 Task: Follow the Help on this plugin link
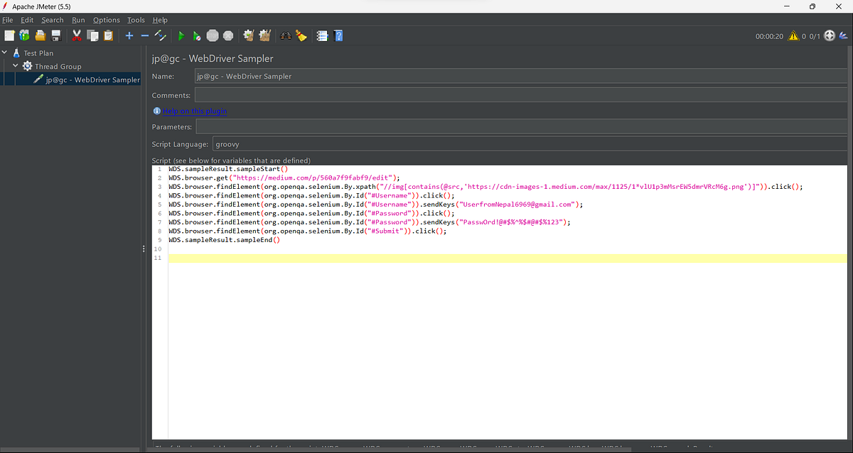coord(194,111)
